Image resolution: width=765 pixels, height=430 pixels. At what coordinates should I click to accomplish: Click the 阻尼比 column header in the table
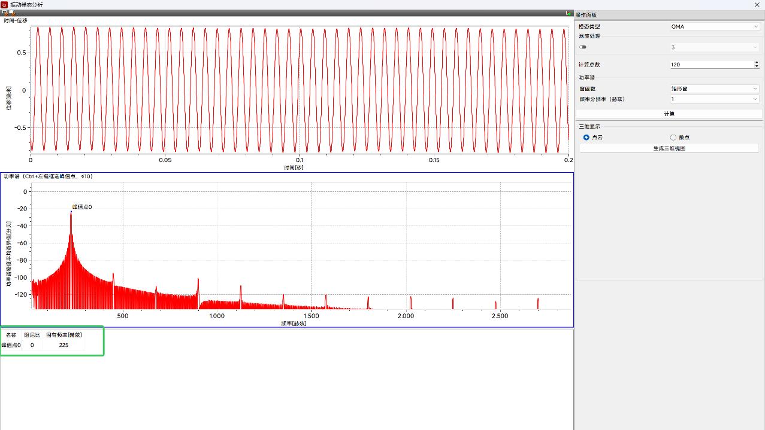click(32, 335)
